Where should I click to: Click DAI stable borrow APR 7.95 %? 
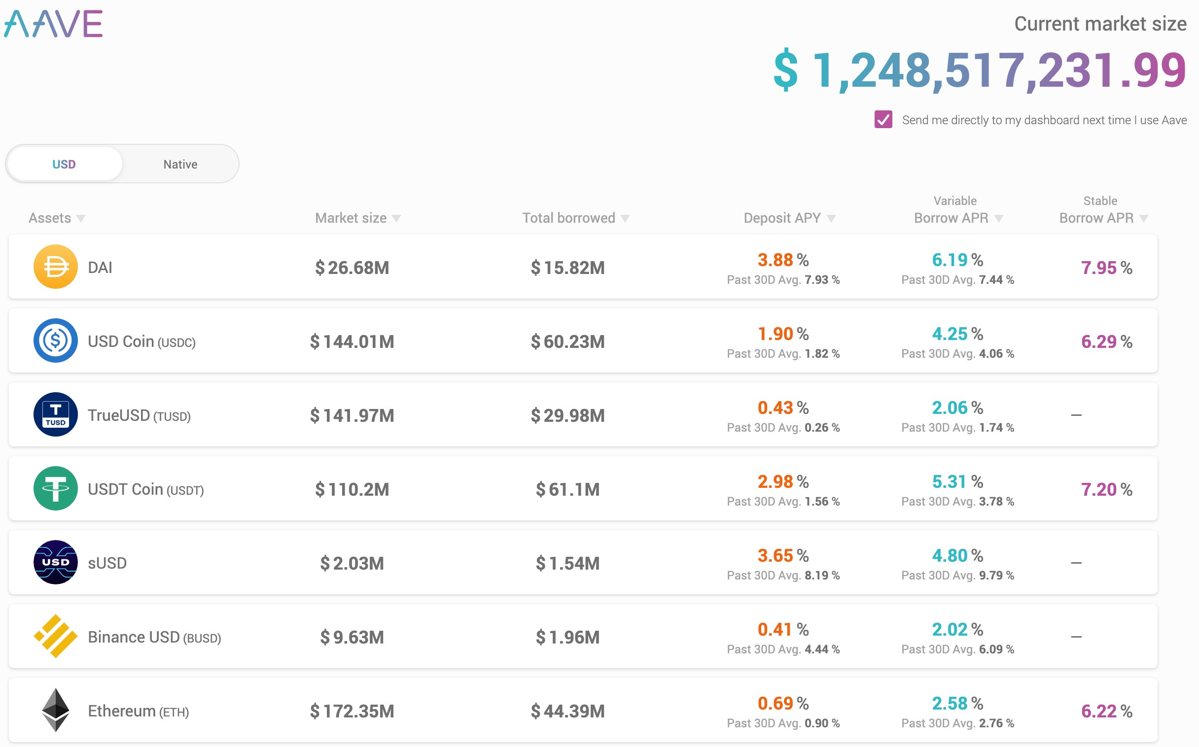click(x=1107, y=267)
